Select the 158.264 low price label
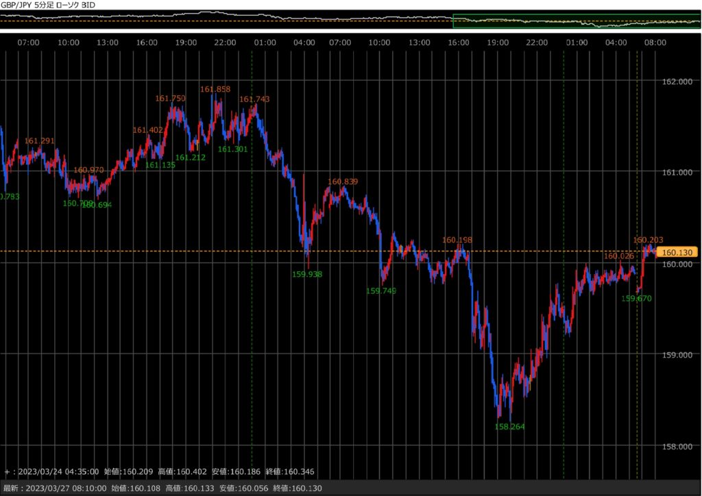702x496 pixels. coord(509,427)
